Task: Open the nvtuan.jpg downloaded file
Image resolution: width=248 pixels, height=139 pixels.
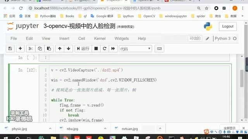Action: tap(130, 129)
